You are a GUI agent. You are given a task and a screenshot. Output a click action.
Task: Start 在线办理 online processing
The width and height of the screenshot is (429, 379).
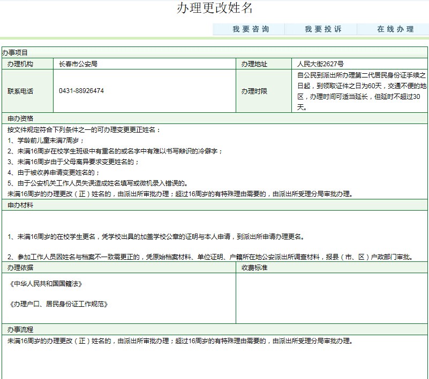(x=393, y=29)
